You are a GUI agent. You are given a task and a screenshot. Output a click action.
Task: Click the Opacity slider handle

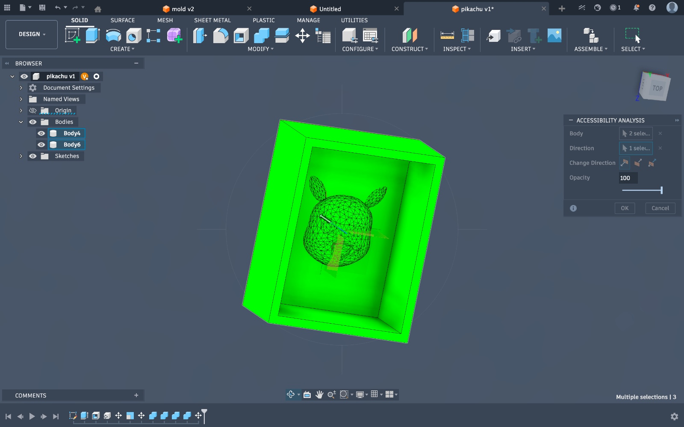661,190
